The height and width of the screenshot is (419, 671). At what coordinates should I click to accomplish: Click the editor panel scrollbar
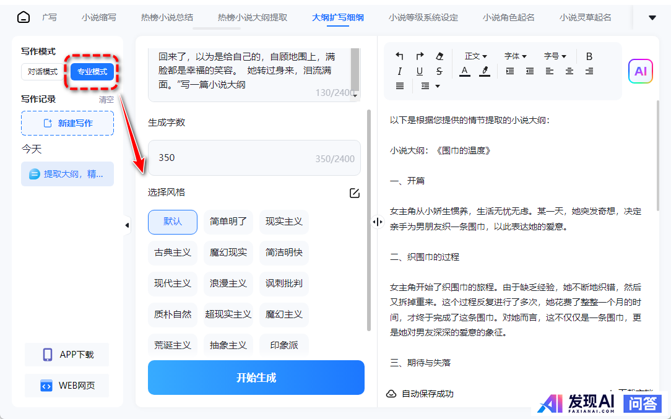(659, 155)
